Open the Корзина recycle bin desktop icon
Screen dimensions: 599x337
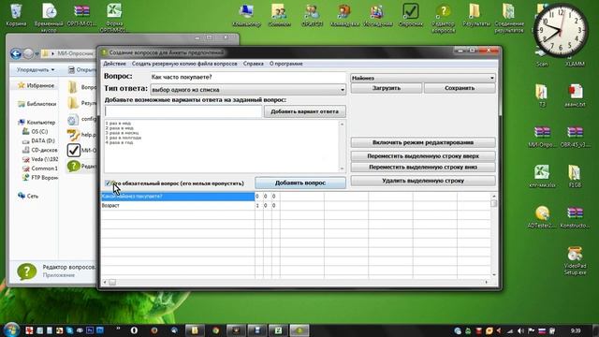pos(16,15)
